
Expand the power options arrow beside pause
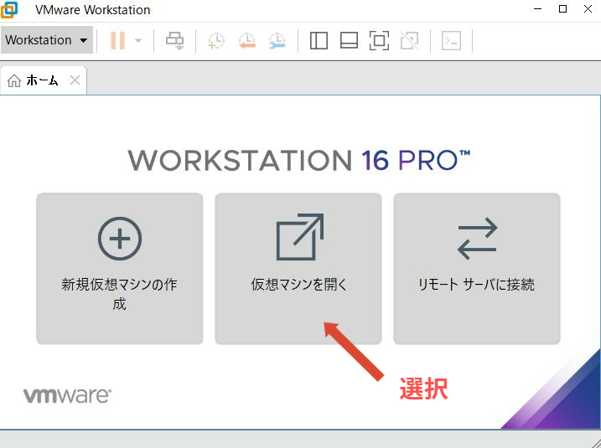point(138,40)
